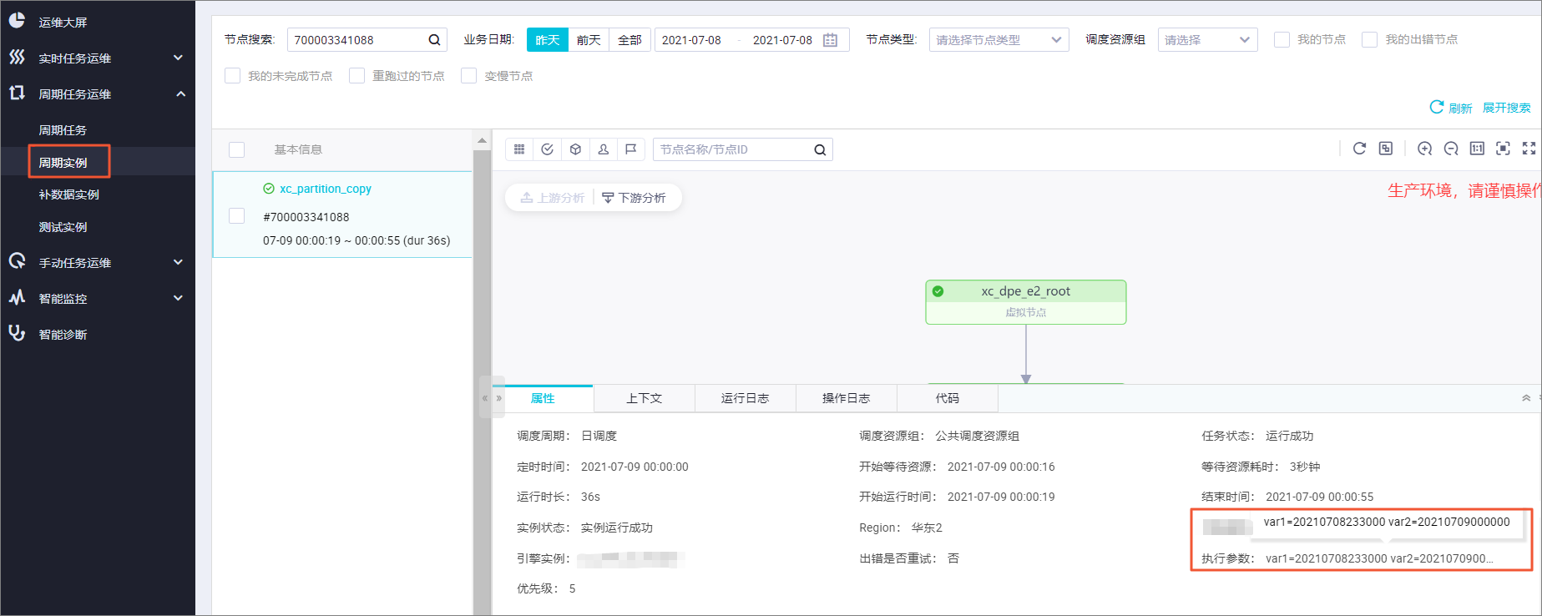The width and height of the screenshot is (1542, 616).
Task: Open the 运维大屏 dashboard icon
Action: point(17,21)
